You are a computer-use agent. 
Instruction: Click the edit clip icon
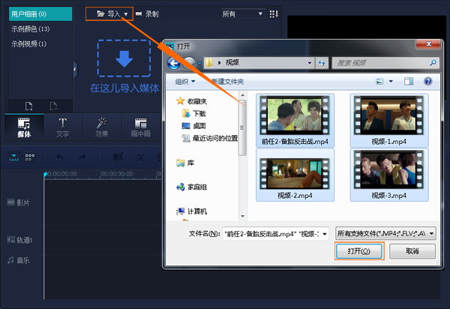click(118, 157)
